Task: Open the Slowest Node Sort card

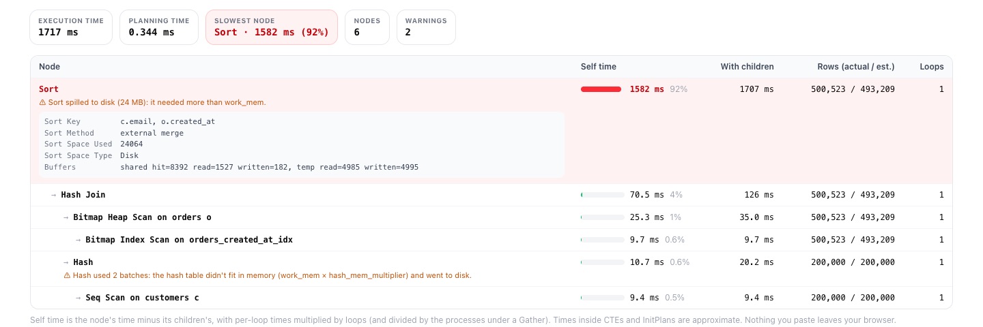Action: (x=272, y=27)
